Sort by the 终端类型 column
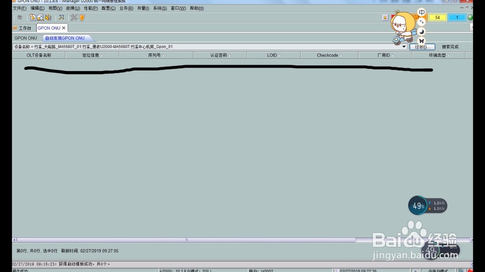 [439, 55]
